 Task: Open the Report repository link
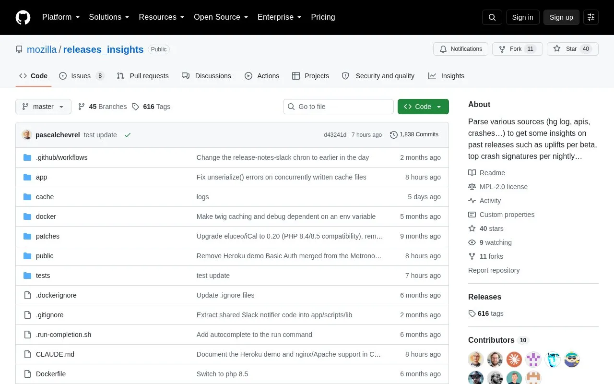(x=494, y=270)
